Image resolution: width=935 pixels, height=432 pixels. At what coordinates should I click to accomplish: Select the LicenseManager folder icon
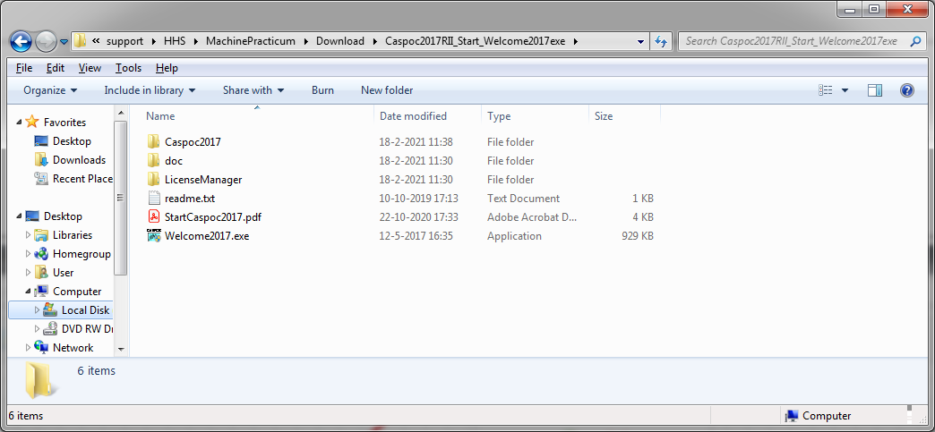point(154,180)
